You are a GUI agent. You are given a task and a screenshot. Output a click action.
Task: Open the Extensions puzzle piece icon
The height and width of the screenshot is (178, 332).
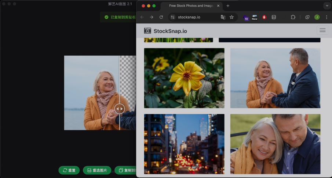(293, 17)
